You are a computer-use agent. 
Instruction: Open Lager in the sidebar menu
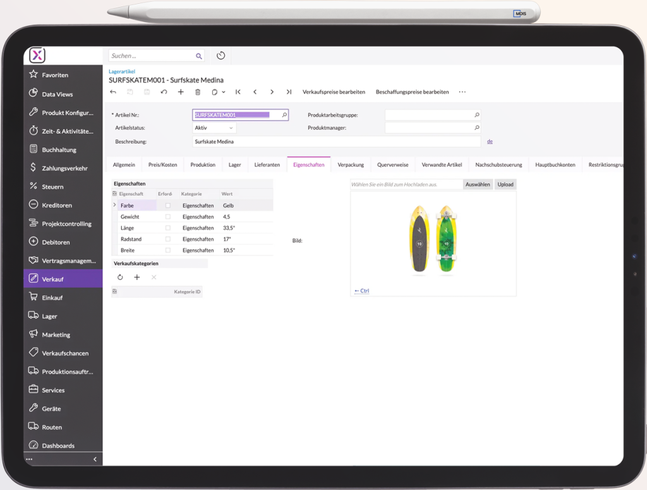click(x=49, y=316)
